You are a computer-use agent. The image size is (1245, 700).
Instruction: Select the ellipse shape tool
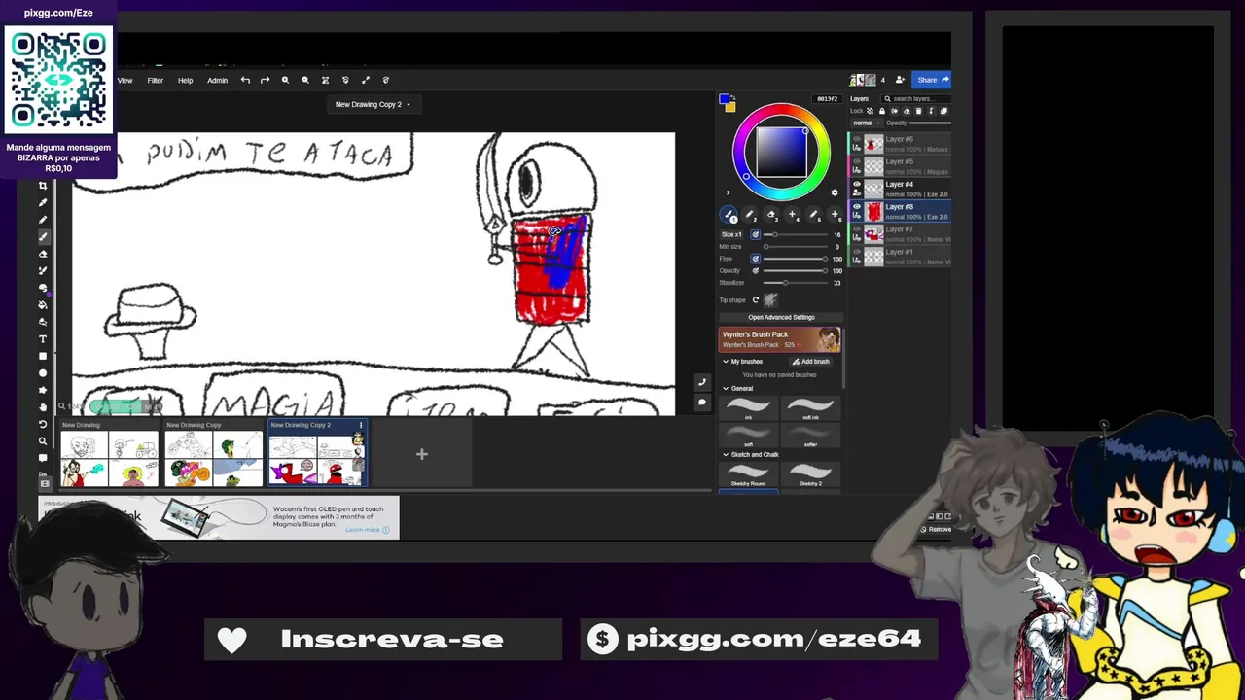(x=43, y=372)
